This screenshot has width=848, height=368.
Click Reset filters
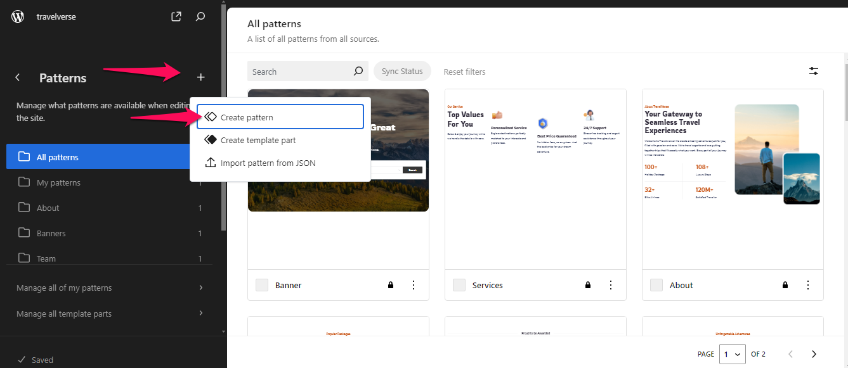(x=464, y=71)
